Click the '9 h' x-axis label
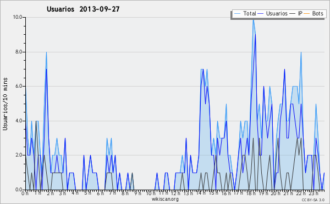The width and height of the screenshot is (330, 204). point(137,193)
